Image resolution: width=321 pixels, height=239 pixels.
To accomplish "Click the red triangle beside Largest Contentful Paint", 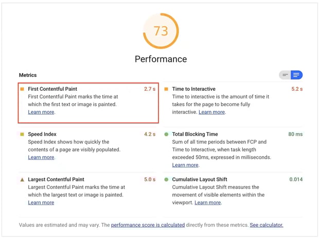I will (22, 180).
